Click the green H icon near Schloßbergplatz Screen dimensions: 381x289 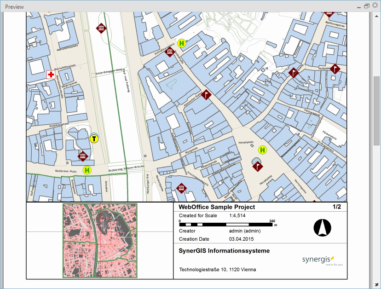181,43
